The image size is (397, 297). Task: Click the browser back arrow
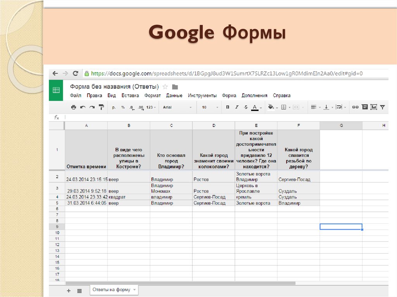tap(55, 74)
